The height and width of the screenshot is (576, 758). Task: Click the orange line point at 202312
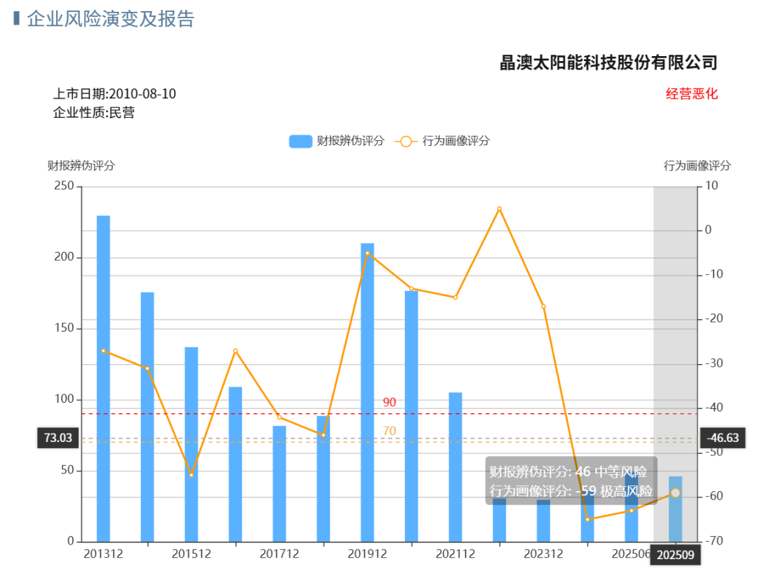click(543, 307)
